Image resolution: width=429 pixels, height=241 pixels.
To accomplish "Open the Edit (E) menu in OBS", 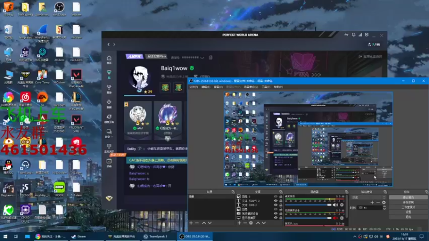I will tap(206, 87).
